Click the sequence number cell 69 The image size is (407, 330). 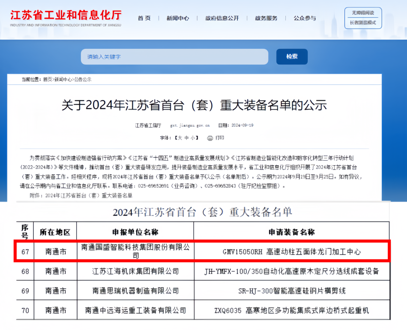tap(25, 291)
